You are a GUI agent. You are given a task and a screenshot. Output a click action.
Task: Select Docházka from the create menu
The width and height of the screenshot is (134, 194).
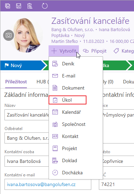click(76, 173)
